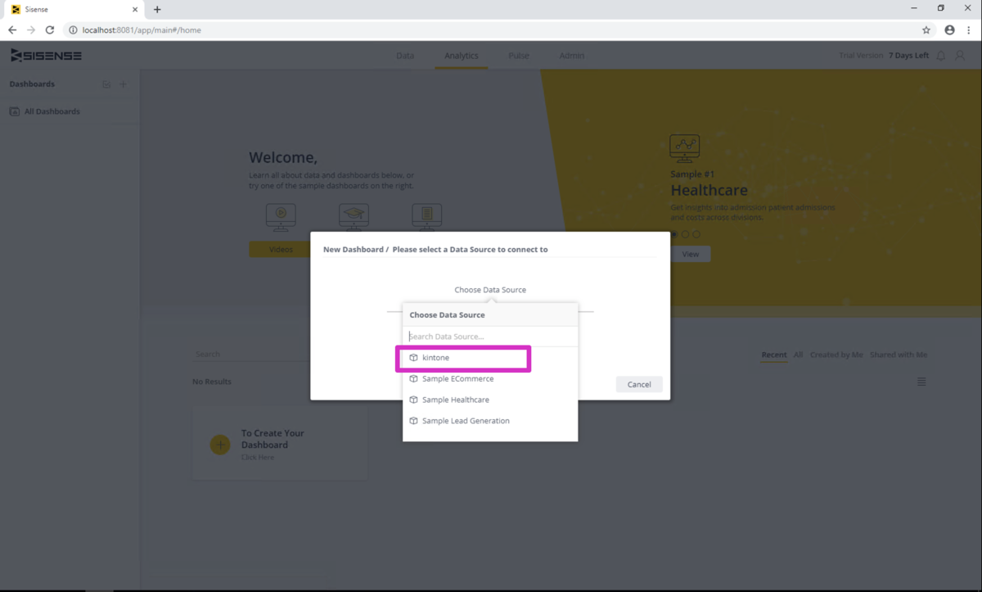
Task: Open the notifications bell icon
Action: [x=941, y=56]
